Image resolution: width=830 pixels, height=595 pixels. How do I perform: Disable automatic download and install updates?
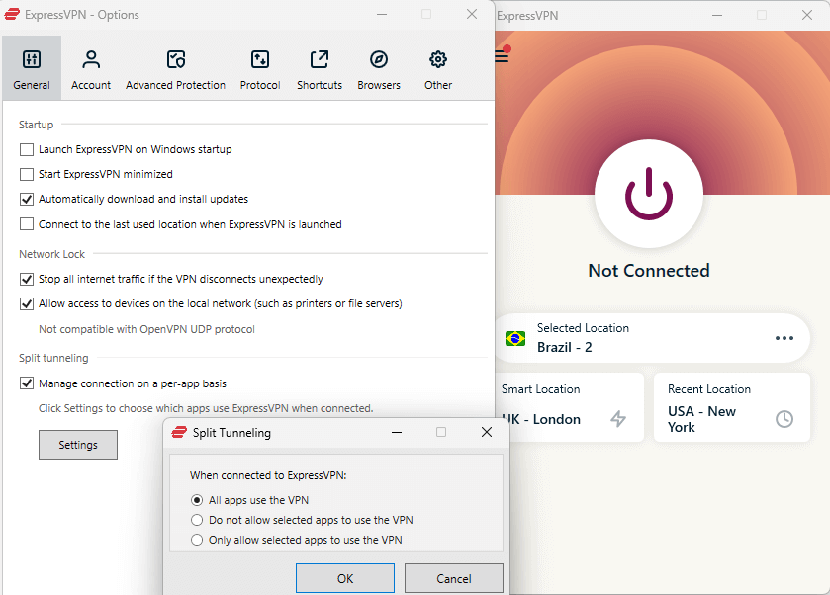[27, 199]
